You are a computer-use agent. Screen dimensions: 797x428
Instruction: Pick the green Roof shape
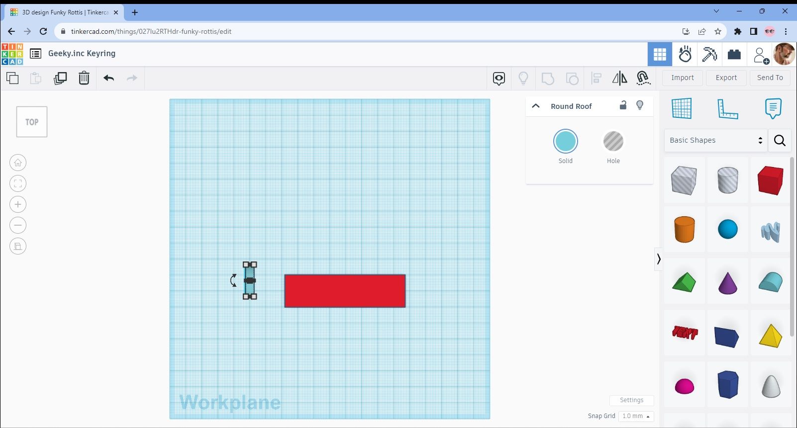[x=684, y=282]
